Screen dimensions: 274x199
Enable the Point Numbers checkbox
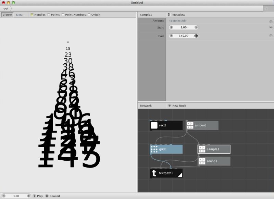[x=64, y=15]
